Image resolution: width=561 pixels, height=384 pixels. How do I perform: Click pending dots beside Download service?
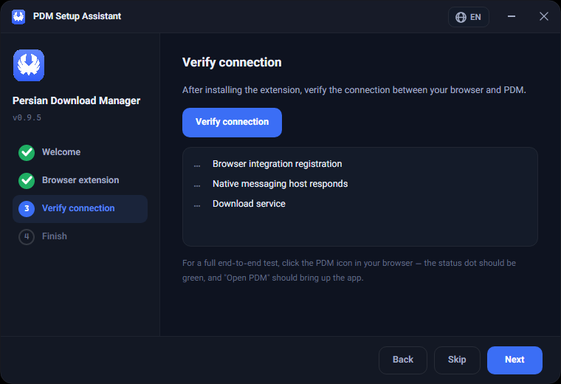click(197, 206)
